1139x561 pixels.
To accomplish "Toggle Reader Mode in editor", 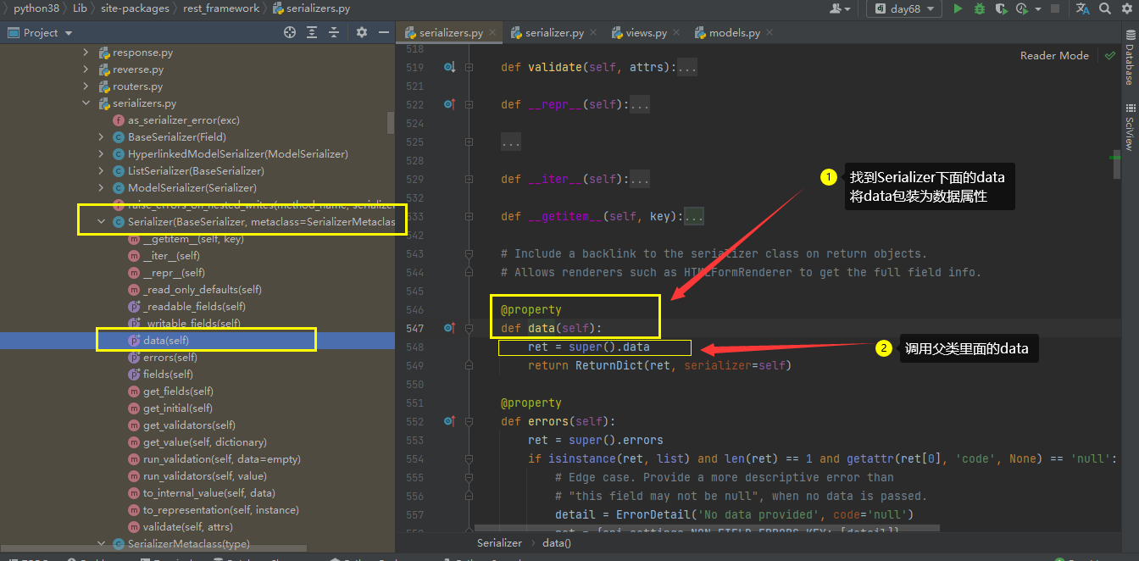I will [x=1054, y=55].
